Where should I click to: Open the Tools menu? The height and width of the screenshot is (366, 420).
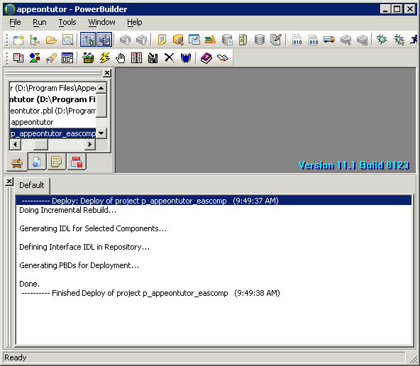click(67, 22)
